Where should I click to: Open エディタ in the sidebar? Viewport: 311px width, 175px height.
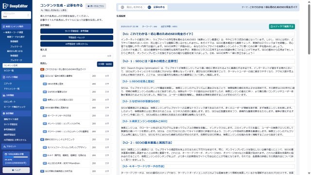tap(8, 84)
